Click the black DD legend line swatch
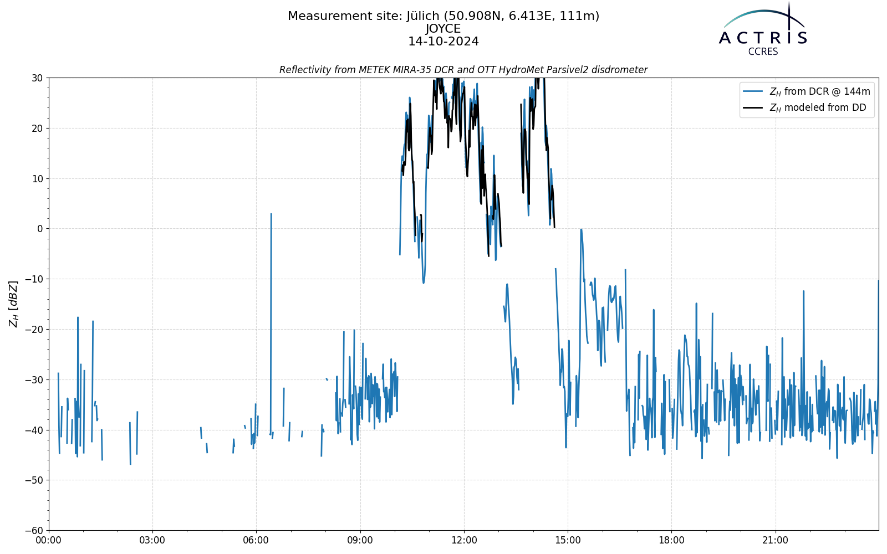887x554 pixels. pyautogui.click(x=754, y=107)
